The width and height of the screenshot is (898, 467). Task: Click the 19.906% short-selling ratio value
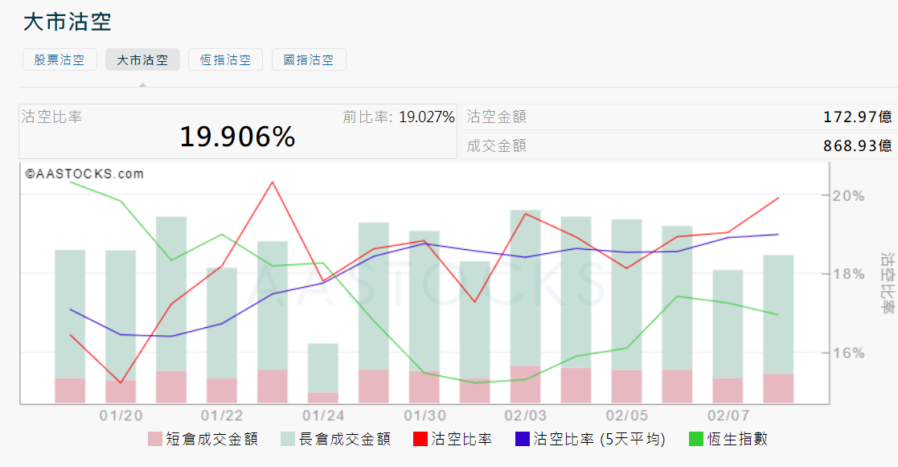237,137
